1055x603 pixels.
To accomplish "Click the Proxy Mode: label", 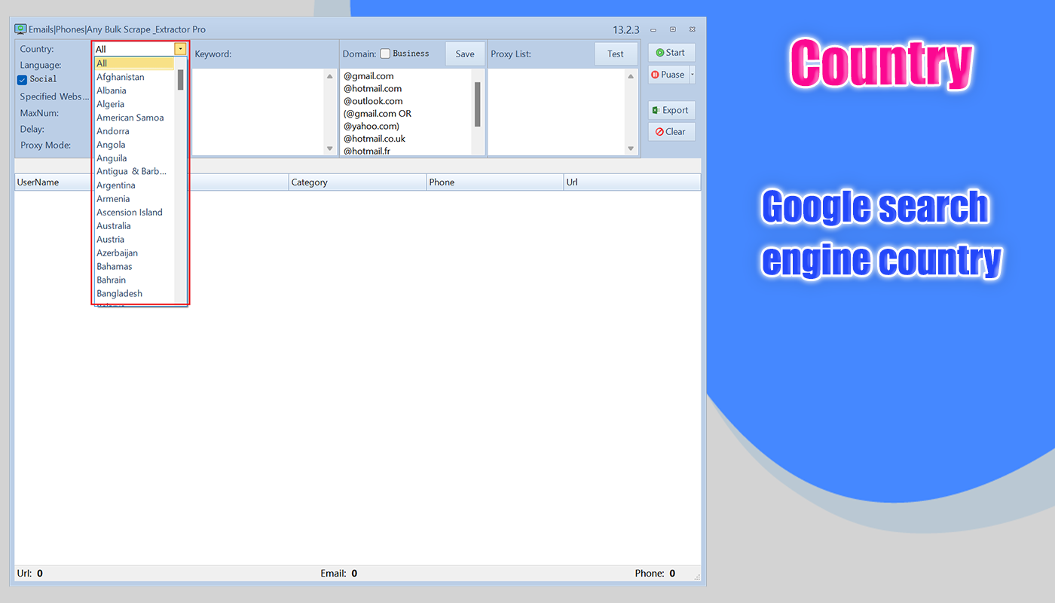I will tap(45, 145).
